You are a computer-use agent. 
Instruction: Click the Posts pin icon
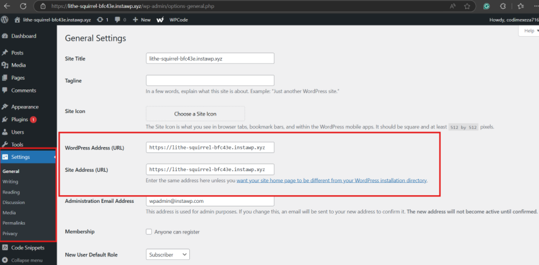(x=5, y=53)
